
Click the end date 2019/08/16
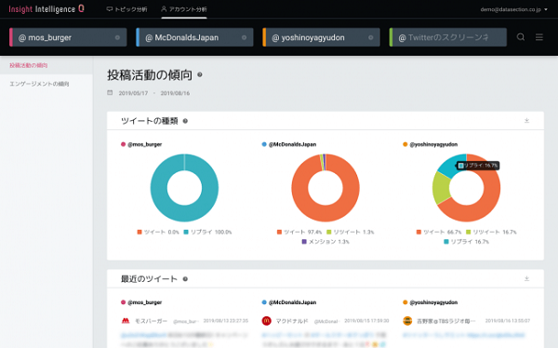click(175, 93)
